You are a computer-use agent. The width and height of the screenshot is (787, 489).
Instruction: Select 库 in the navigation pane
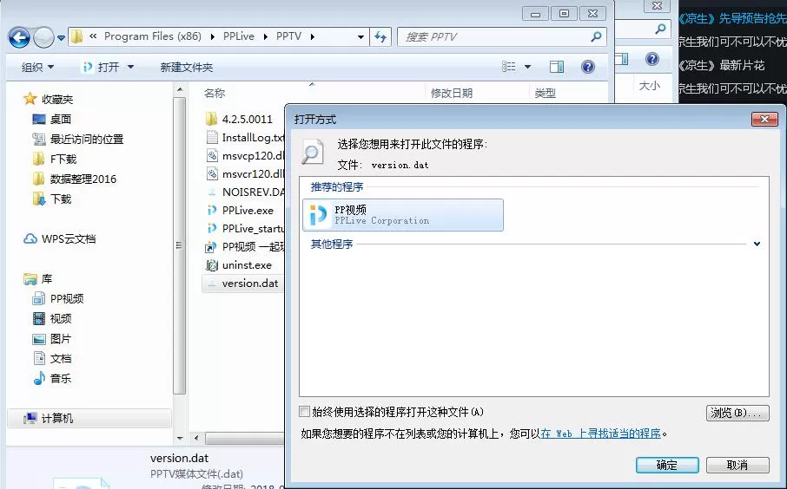pos(37,279)
